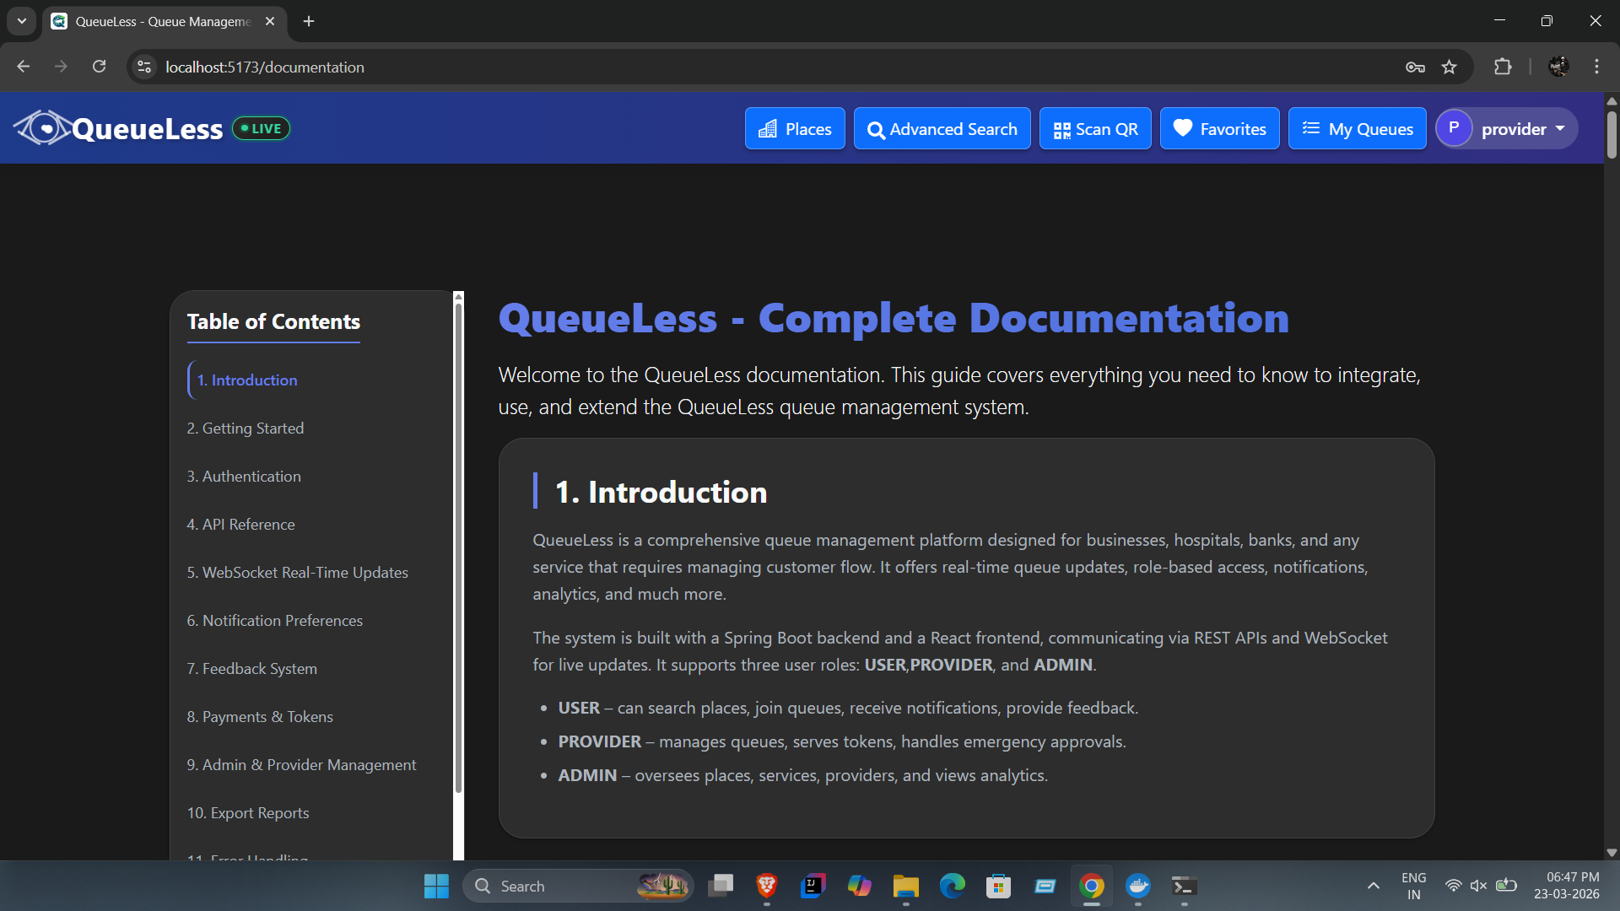Open 7. Feedback System section

coord(252,669)
